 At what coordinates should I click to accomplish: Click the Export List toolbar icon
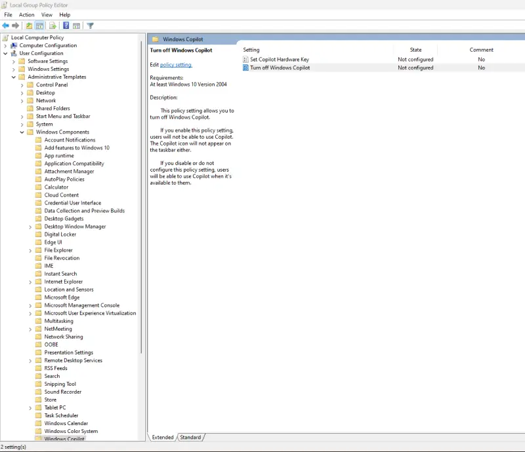pos(52,26)
